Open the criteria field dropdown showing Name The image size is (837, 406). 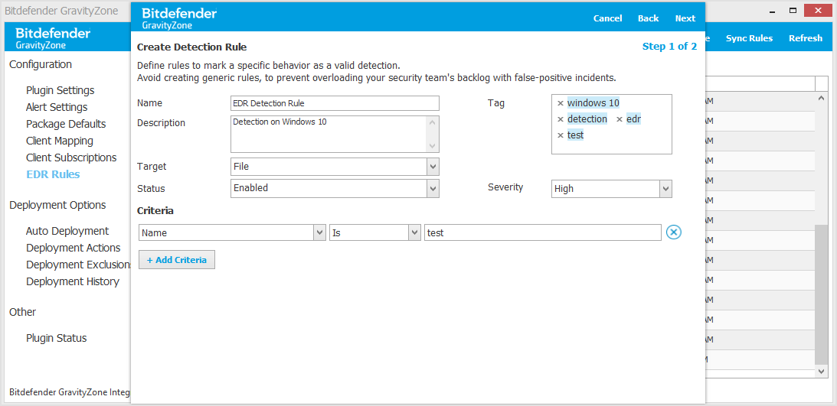coord(319,232)
